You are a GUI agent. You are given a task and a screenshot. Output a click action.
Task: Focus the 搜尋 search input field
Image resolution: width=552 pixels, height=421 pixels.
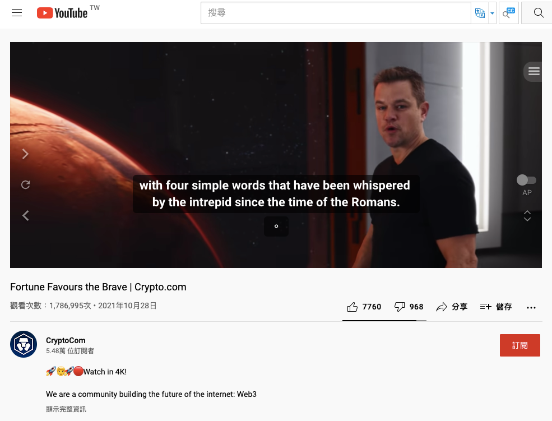pos(336,13)
